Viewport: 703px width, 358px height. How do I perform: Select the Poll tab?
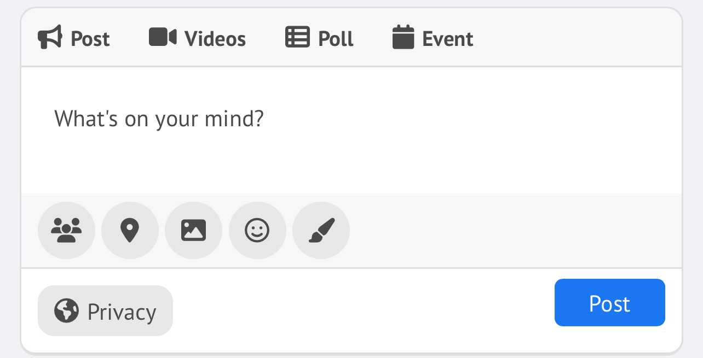pyautogui.click(x=336, y=39)
